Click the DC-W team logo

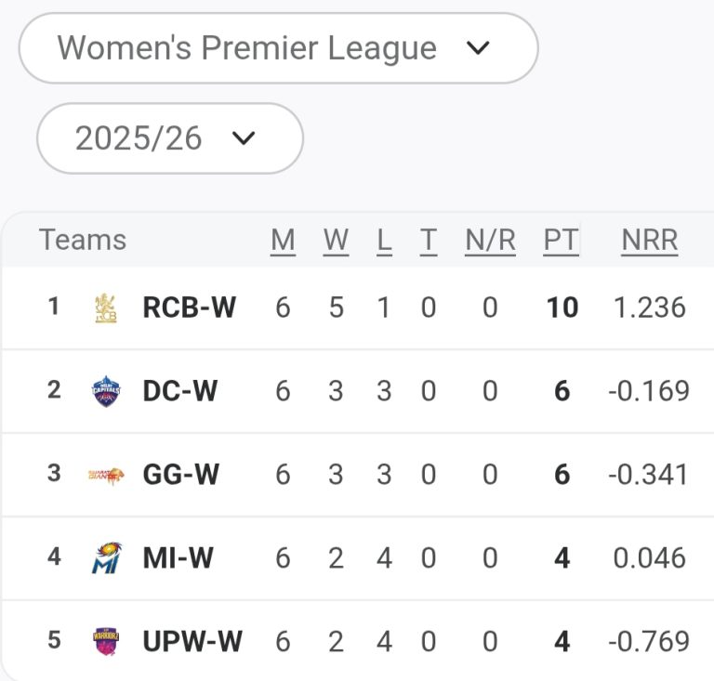coord(105,391)
